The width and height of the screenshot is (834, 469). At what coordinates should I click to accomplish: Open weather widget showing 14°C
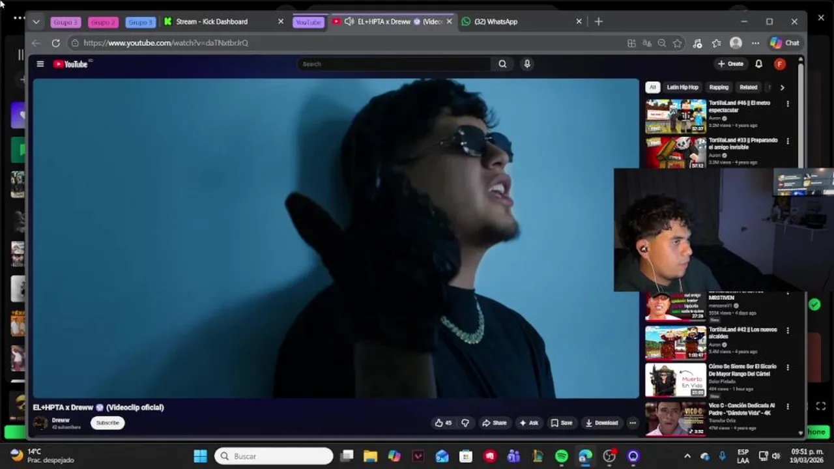point(42,455)
